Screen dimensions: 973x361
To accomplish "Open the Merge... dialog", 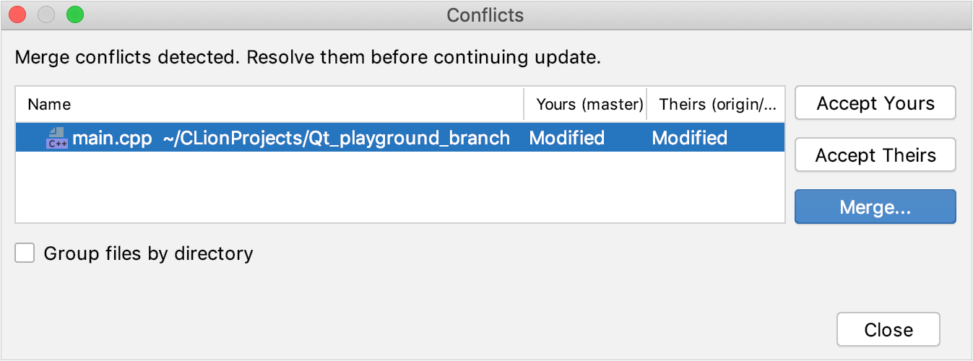I will pos(875,207).
